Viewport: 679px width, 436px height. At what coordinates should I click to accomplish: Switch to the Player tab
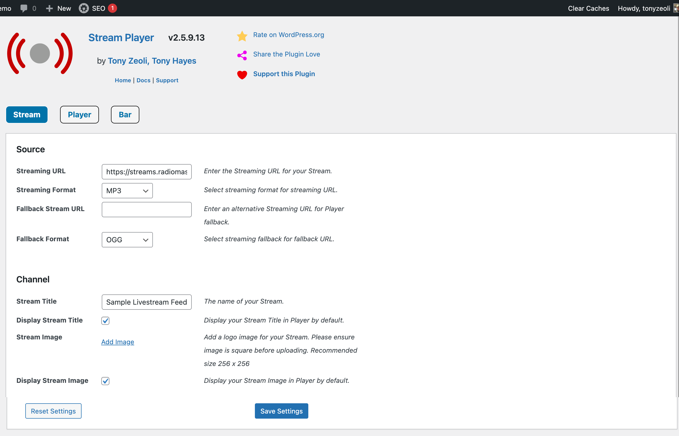80,115
